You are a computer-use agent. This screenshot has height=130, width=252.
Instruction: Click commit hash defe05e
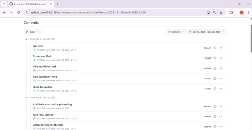pyautogui.click(x=208, y=117)
